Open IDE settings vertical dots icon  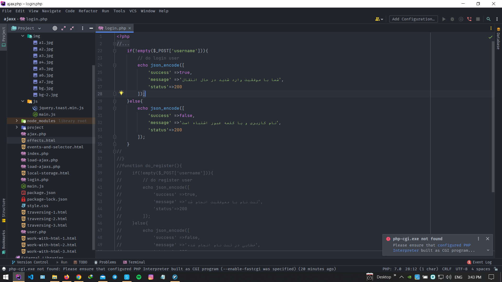(497, 19)
